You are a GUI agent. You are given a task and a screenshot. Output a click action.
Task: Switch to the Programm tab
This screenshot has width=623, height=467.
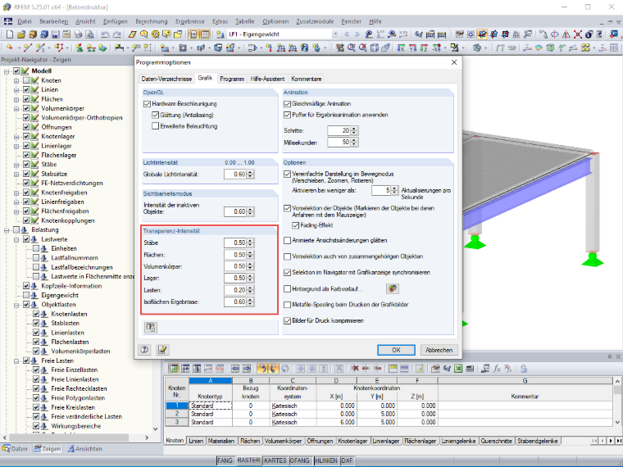point(232,79)
